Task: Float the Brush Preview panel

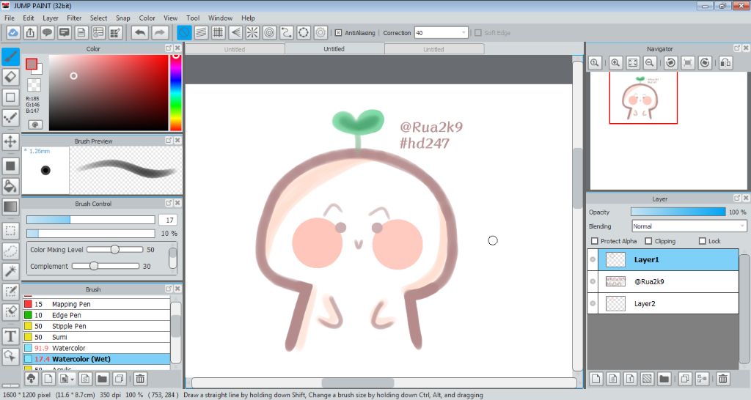Action: pyautogui.click(x=169, y=141)
